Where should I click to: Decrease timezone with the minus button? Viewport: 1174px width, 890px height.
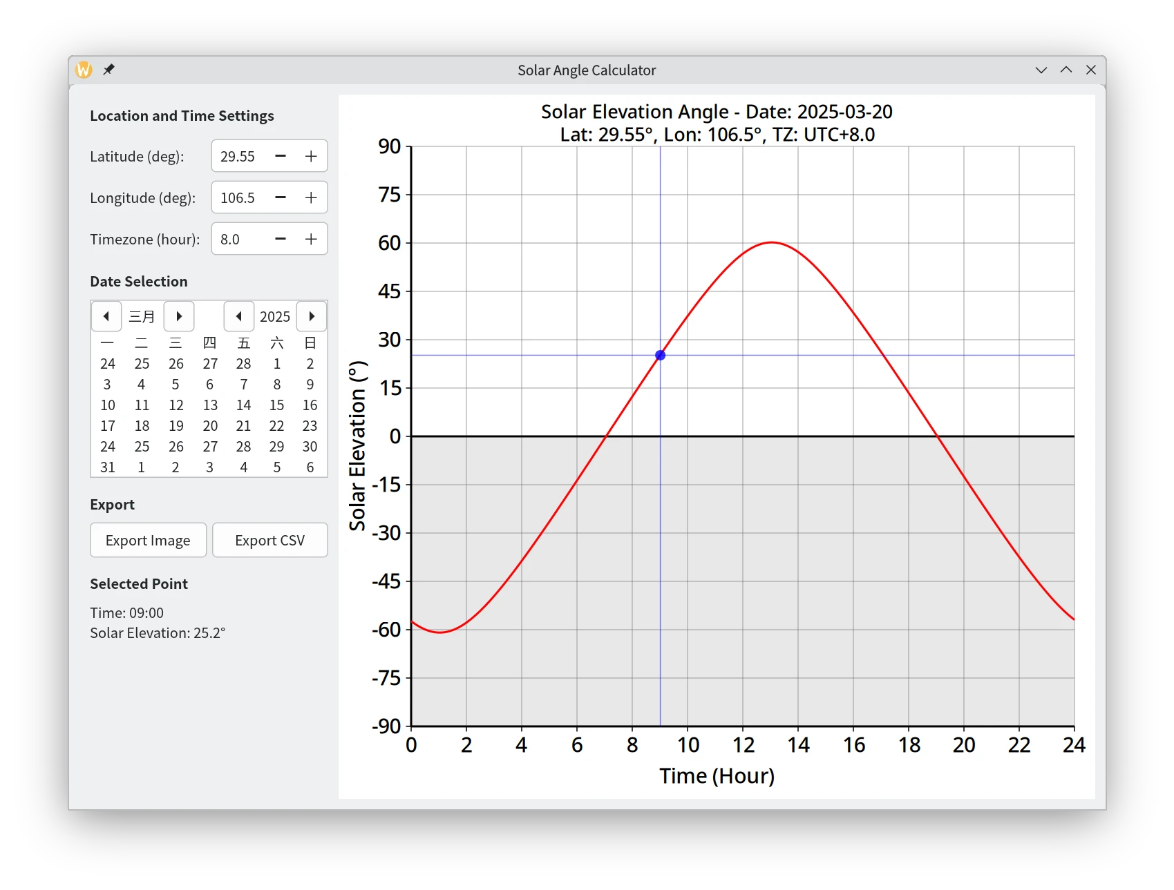281,239
